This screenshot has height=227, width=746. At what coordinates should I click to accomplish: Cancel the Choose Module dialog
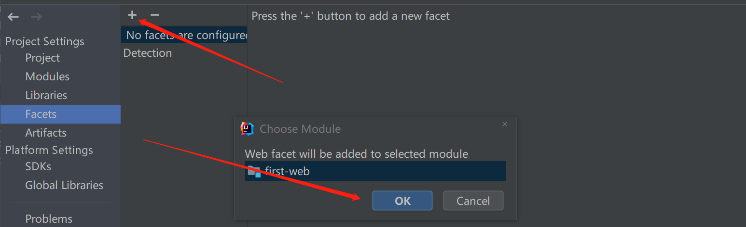click(x=473, y=201)
